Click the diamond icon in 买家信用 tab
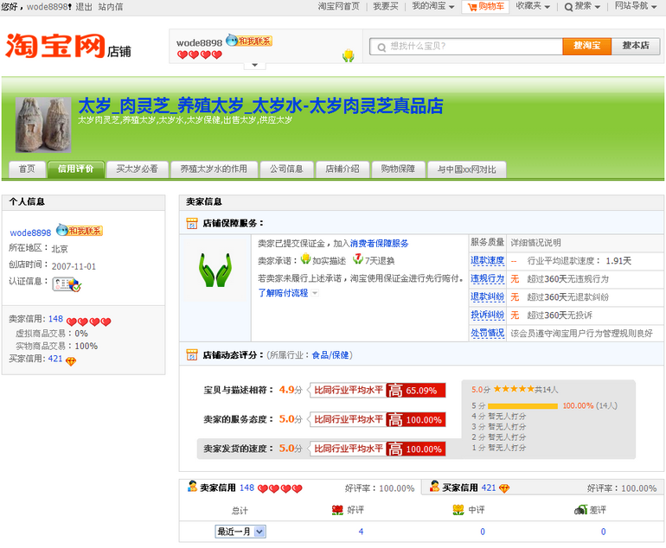The width and height of the screenshot is (666, 548). 504,488
